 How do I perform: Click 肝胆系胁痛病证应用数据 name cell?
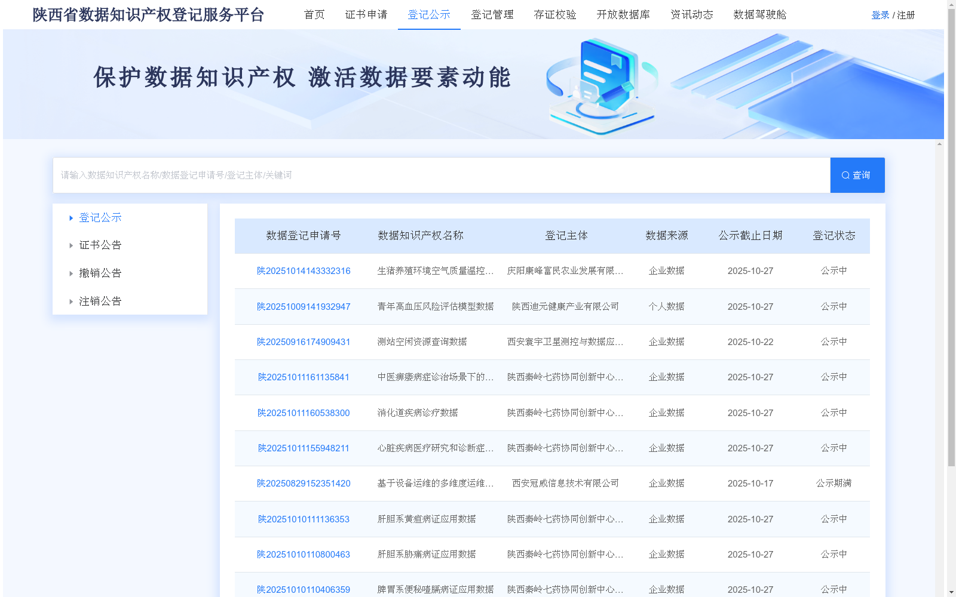[x=427, y=555]
